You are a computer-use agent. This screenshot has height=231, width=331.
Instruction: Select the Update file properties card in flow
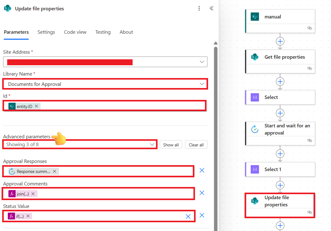click(x=280, y=205)
